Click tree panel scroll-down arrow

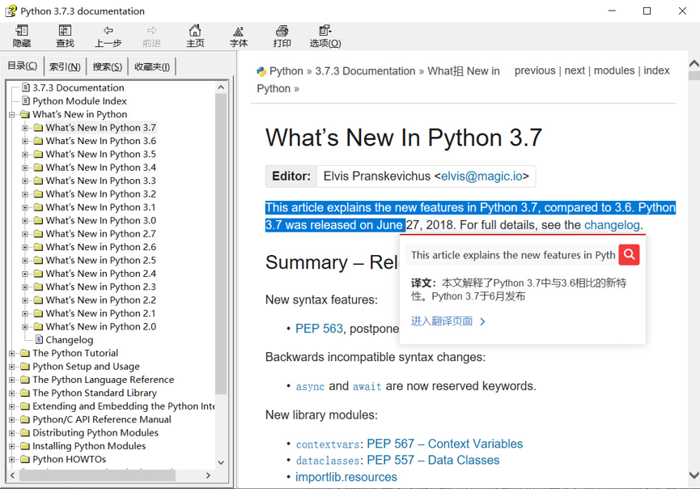pos(221,462)
